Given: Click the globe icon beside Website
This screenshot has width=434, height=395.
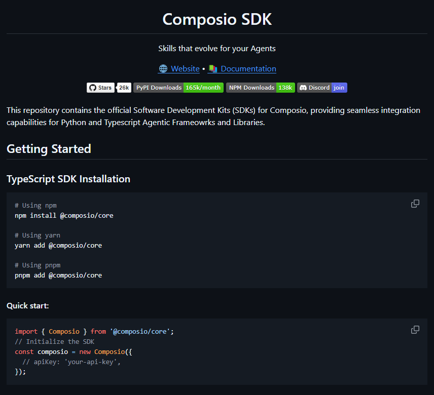Looking at the screenshot, I should [x=163, y=69].
